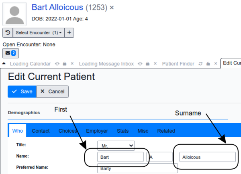Toggle the lock on Patient Finder tab

[x=207, y=64]
